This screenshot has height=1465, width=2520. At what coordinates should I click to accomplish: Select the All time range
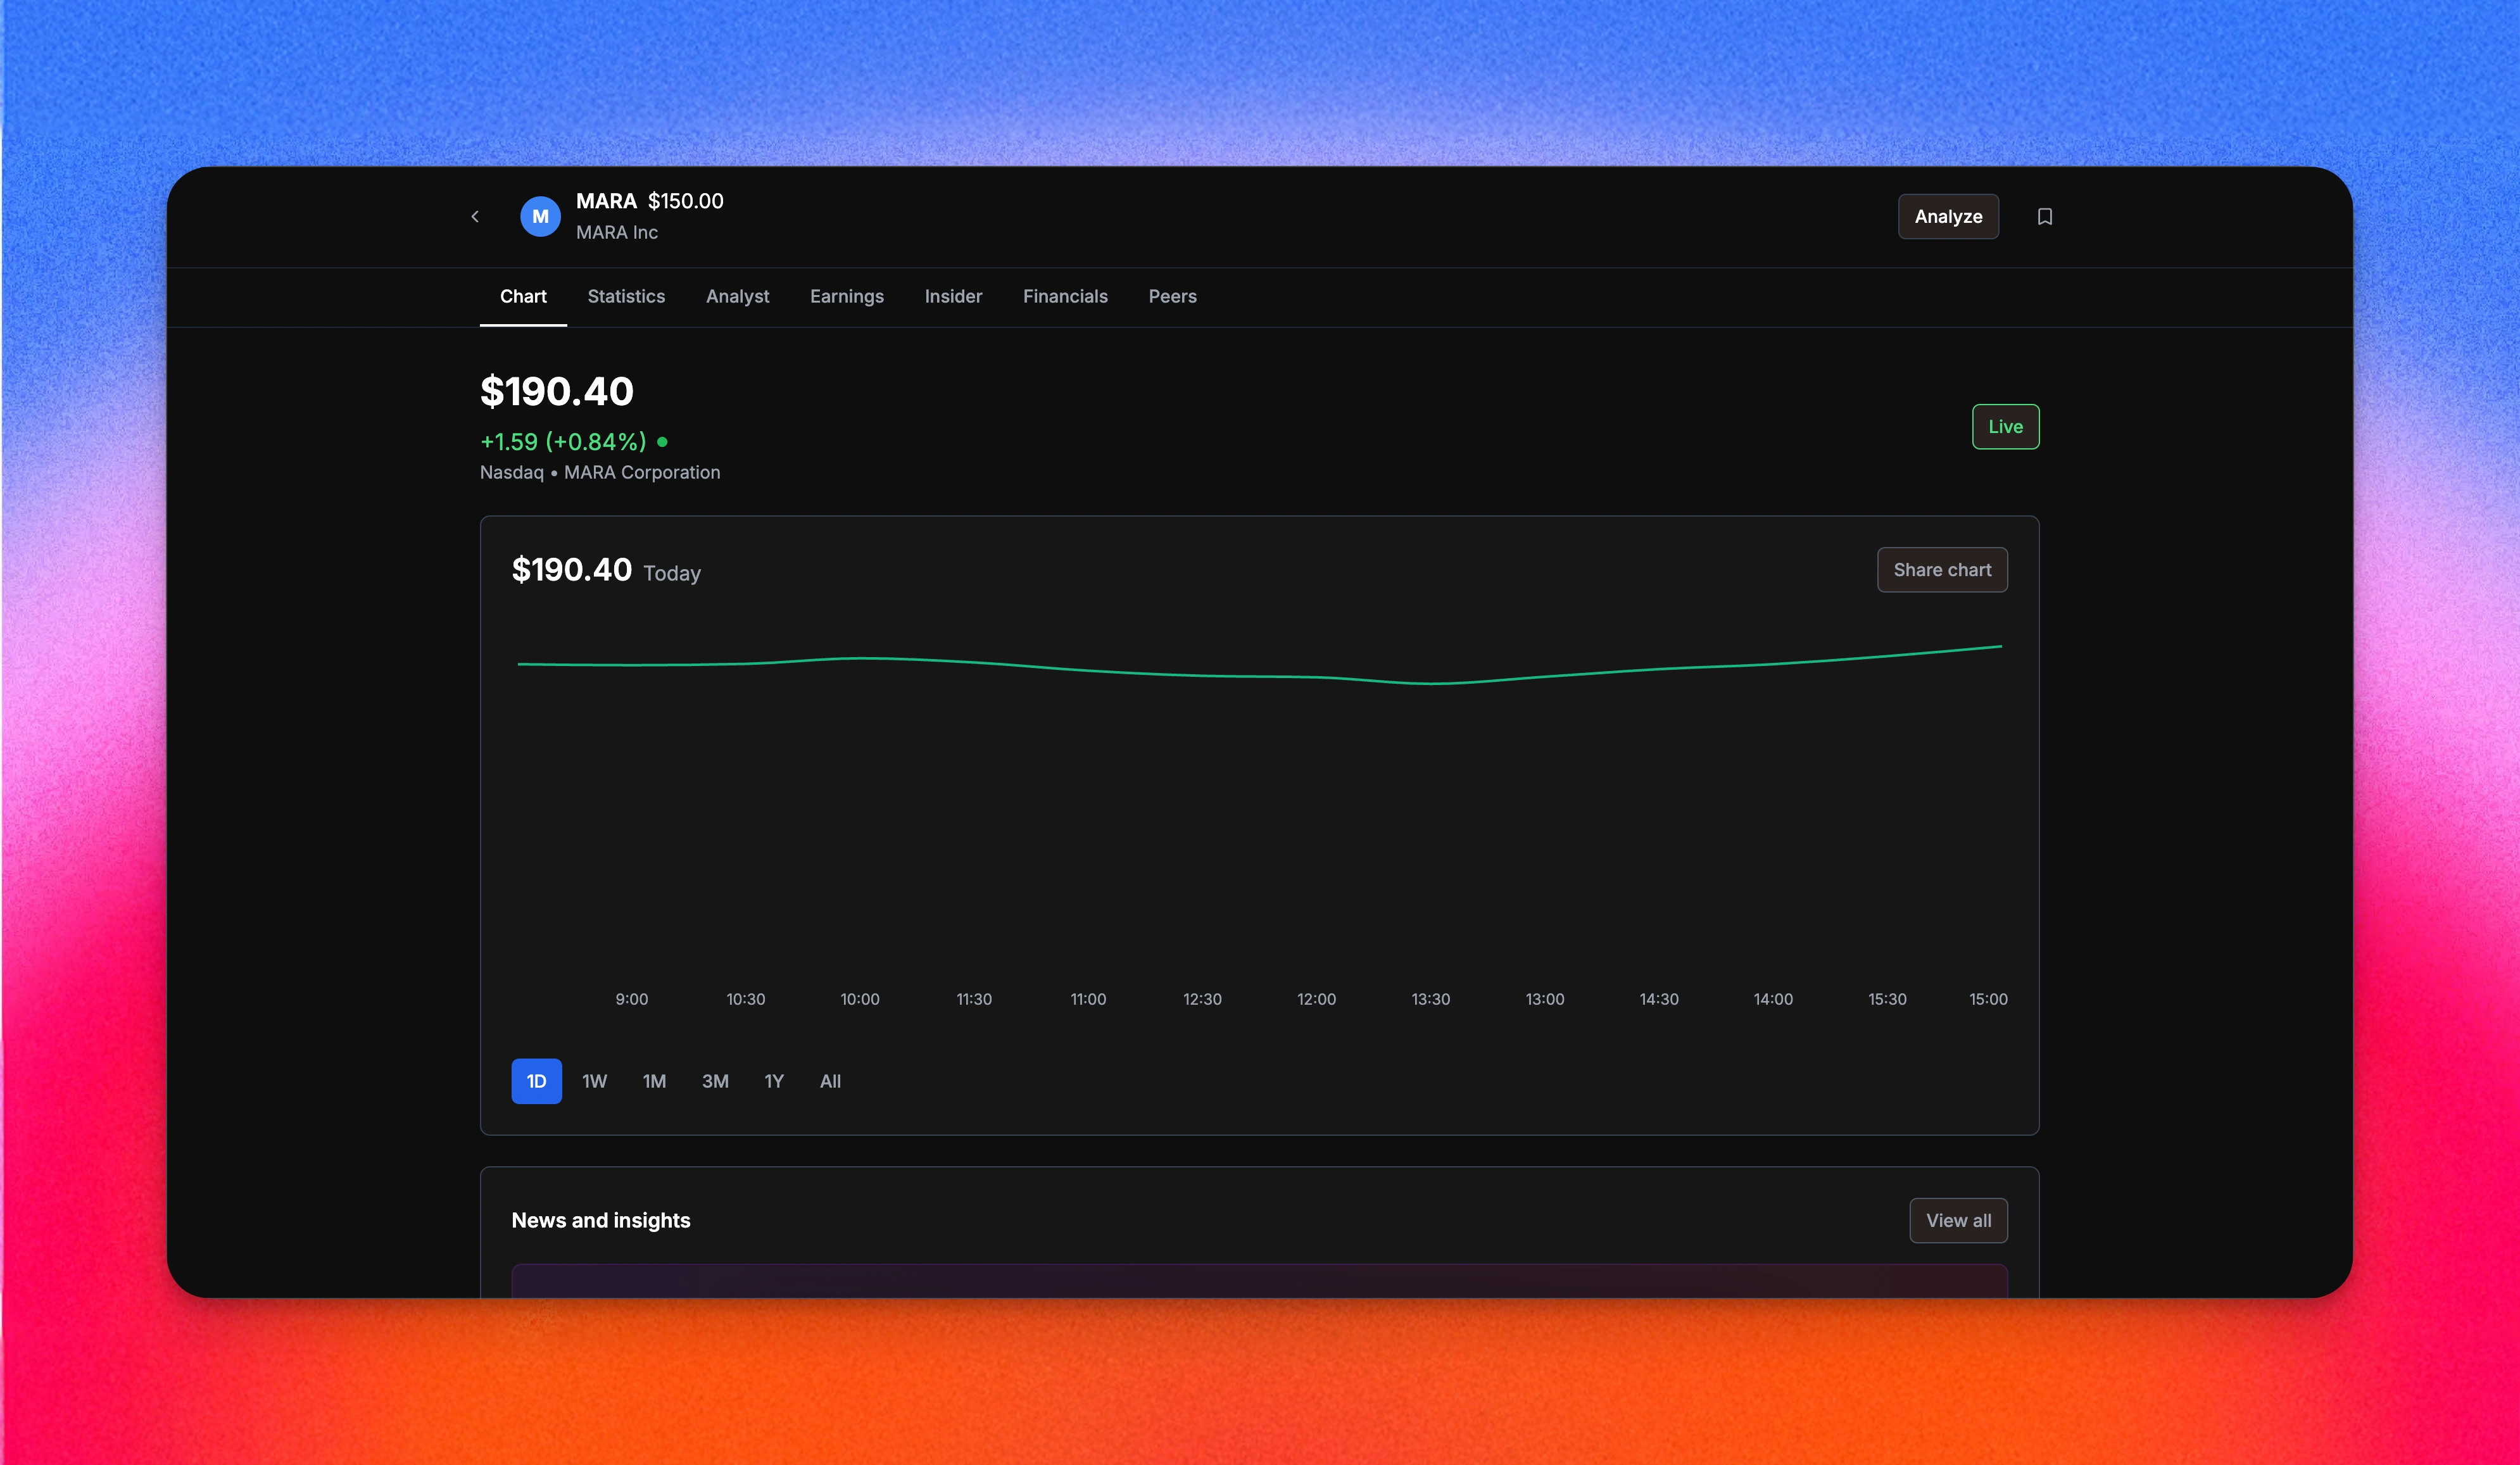pos(830,1081)
